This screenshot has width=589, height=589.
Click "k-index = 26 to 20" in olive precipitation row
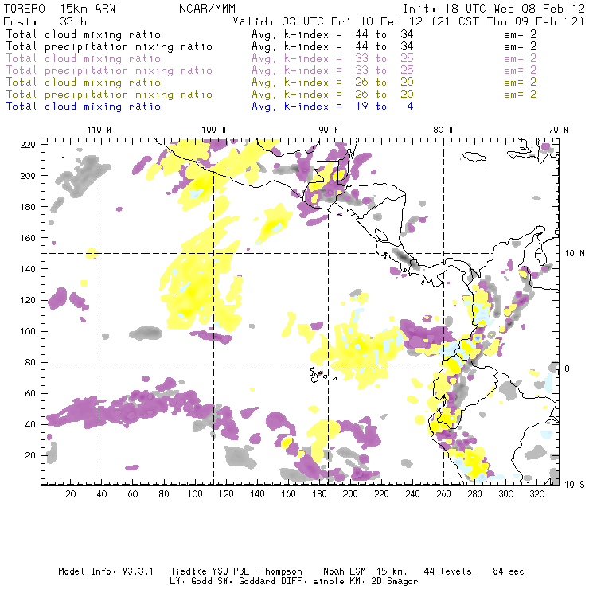click(x=349, y=94)
